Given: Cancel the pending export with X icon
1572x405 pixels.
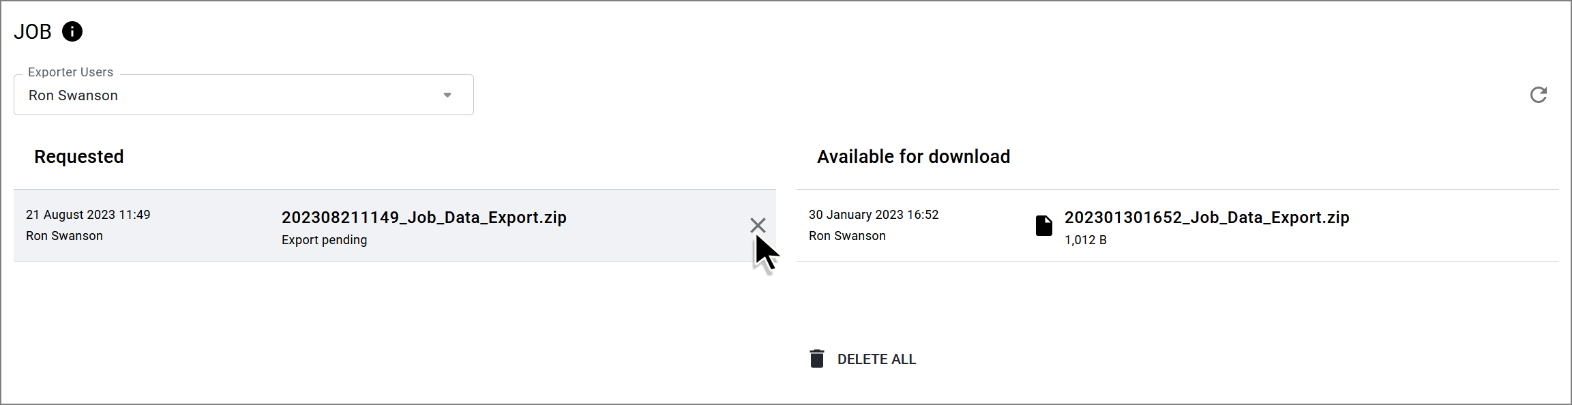Looking at the screenshot, I should coord(758,225).
